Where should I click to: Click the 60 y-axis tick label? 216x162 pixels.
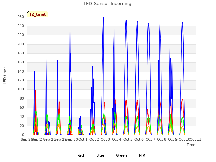22,108
